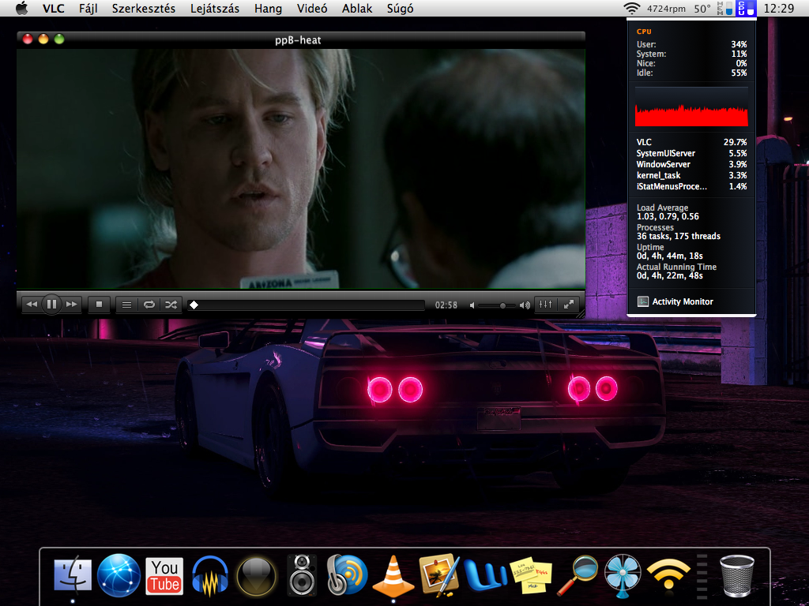Click the rewind button in VLC
The height and width of the screenshot is (606, 809).
[x=32, y=305]
